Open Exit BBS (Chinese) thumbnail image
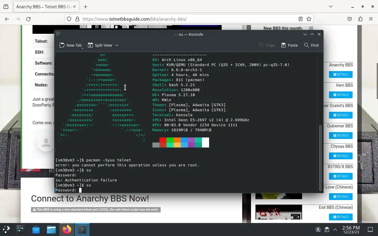Screen dimensions: 378x236 point(279,212)
